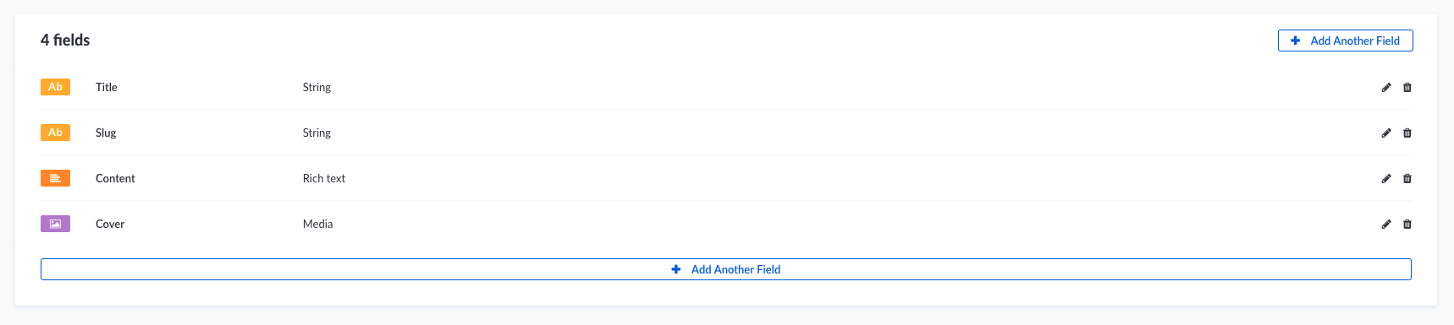1454x325 pixels.
Task: Click the rich text icon for Content
Action: coord(55,178)
